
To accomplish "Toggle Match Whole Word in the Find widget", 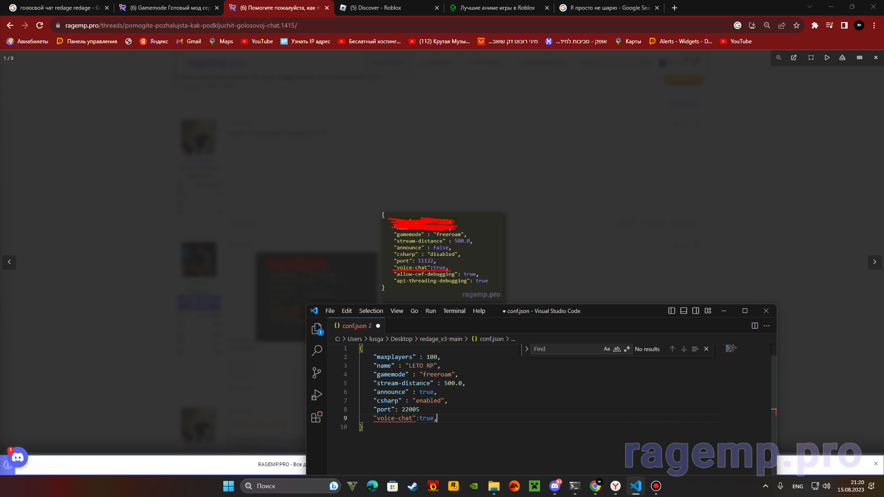I will click(x=617, y=349).
